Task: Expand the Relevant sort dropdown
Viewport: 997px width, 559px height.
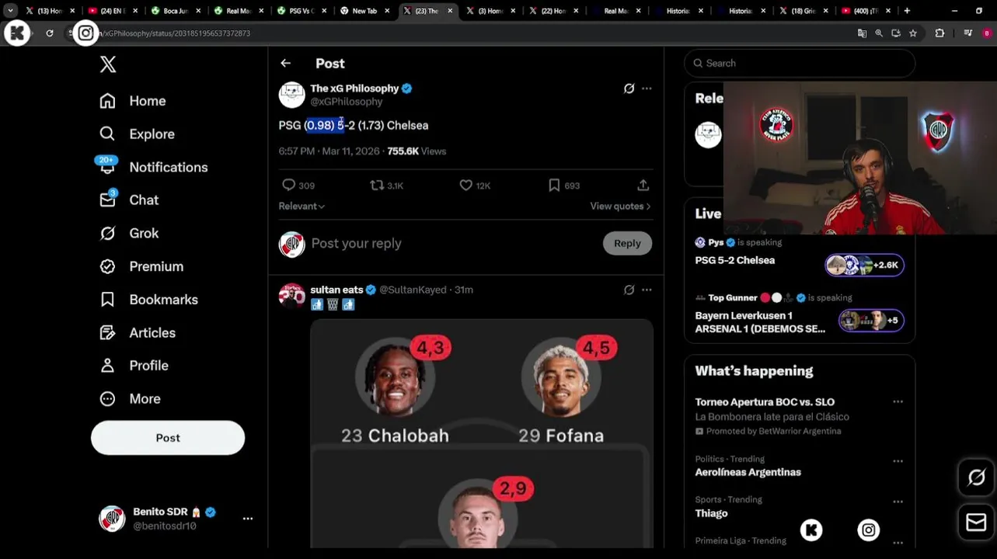Action: click(x=302, y=207)
